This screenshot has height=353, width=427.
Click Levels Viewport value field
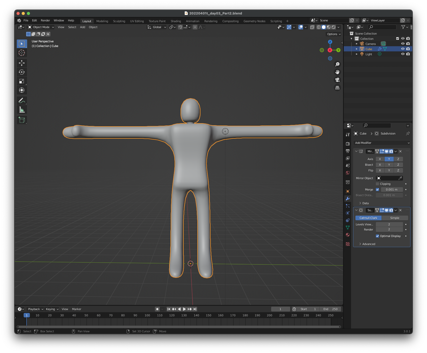pyautogui.click(x=389, y=224)
